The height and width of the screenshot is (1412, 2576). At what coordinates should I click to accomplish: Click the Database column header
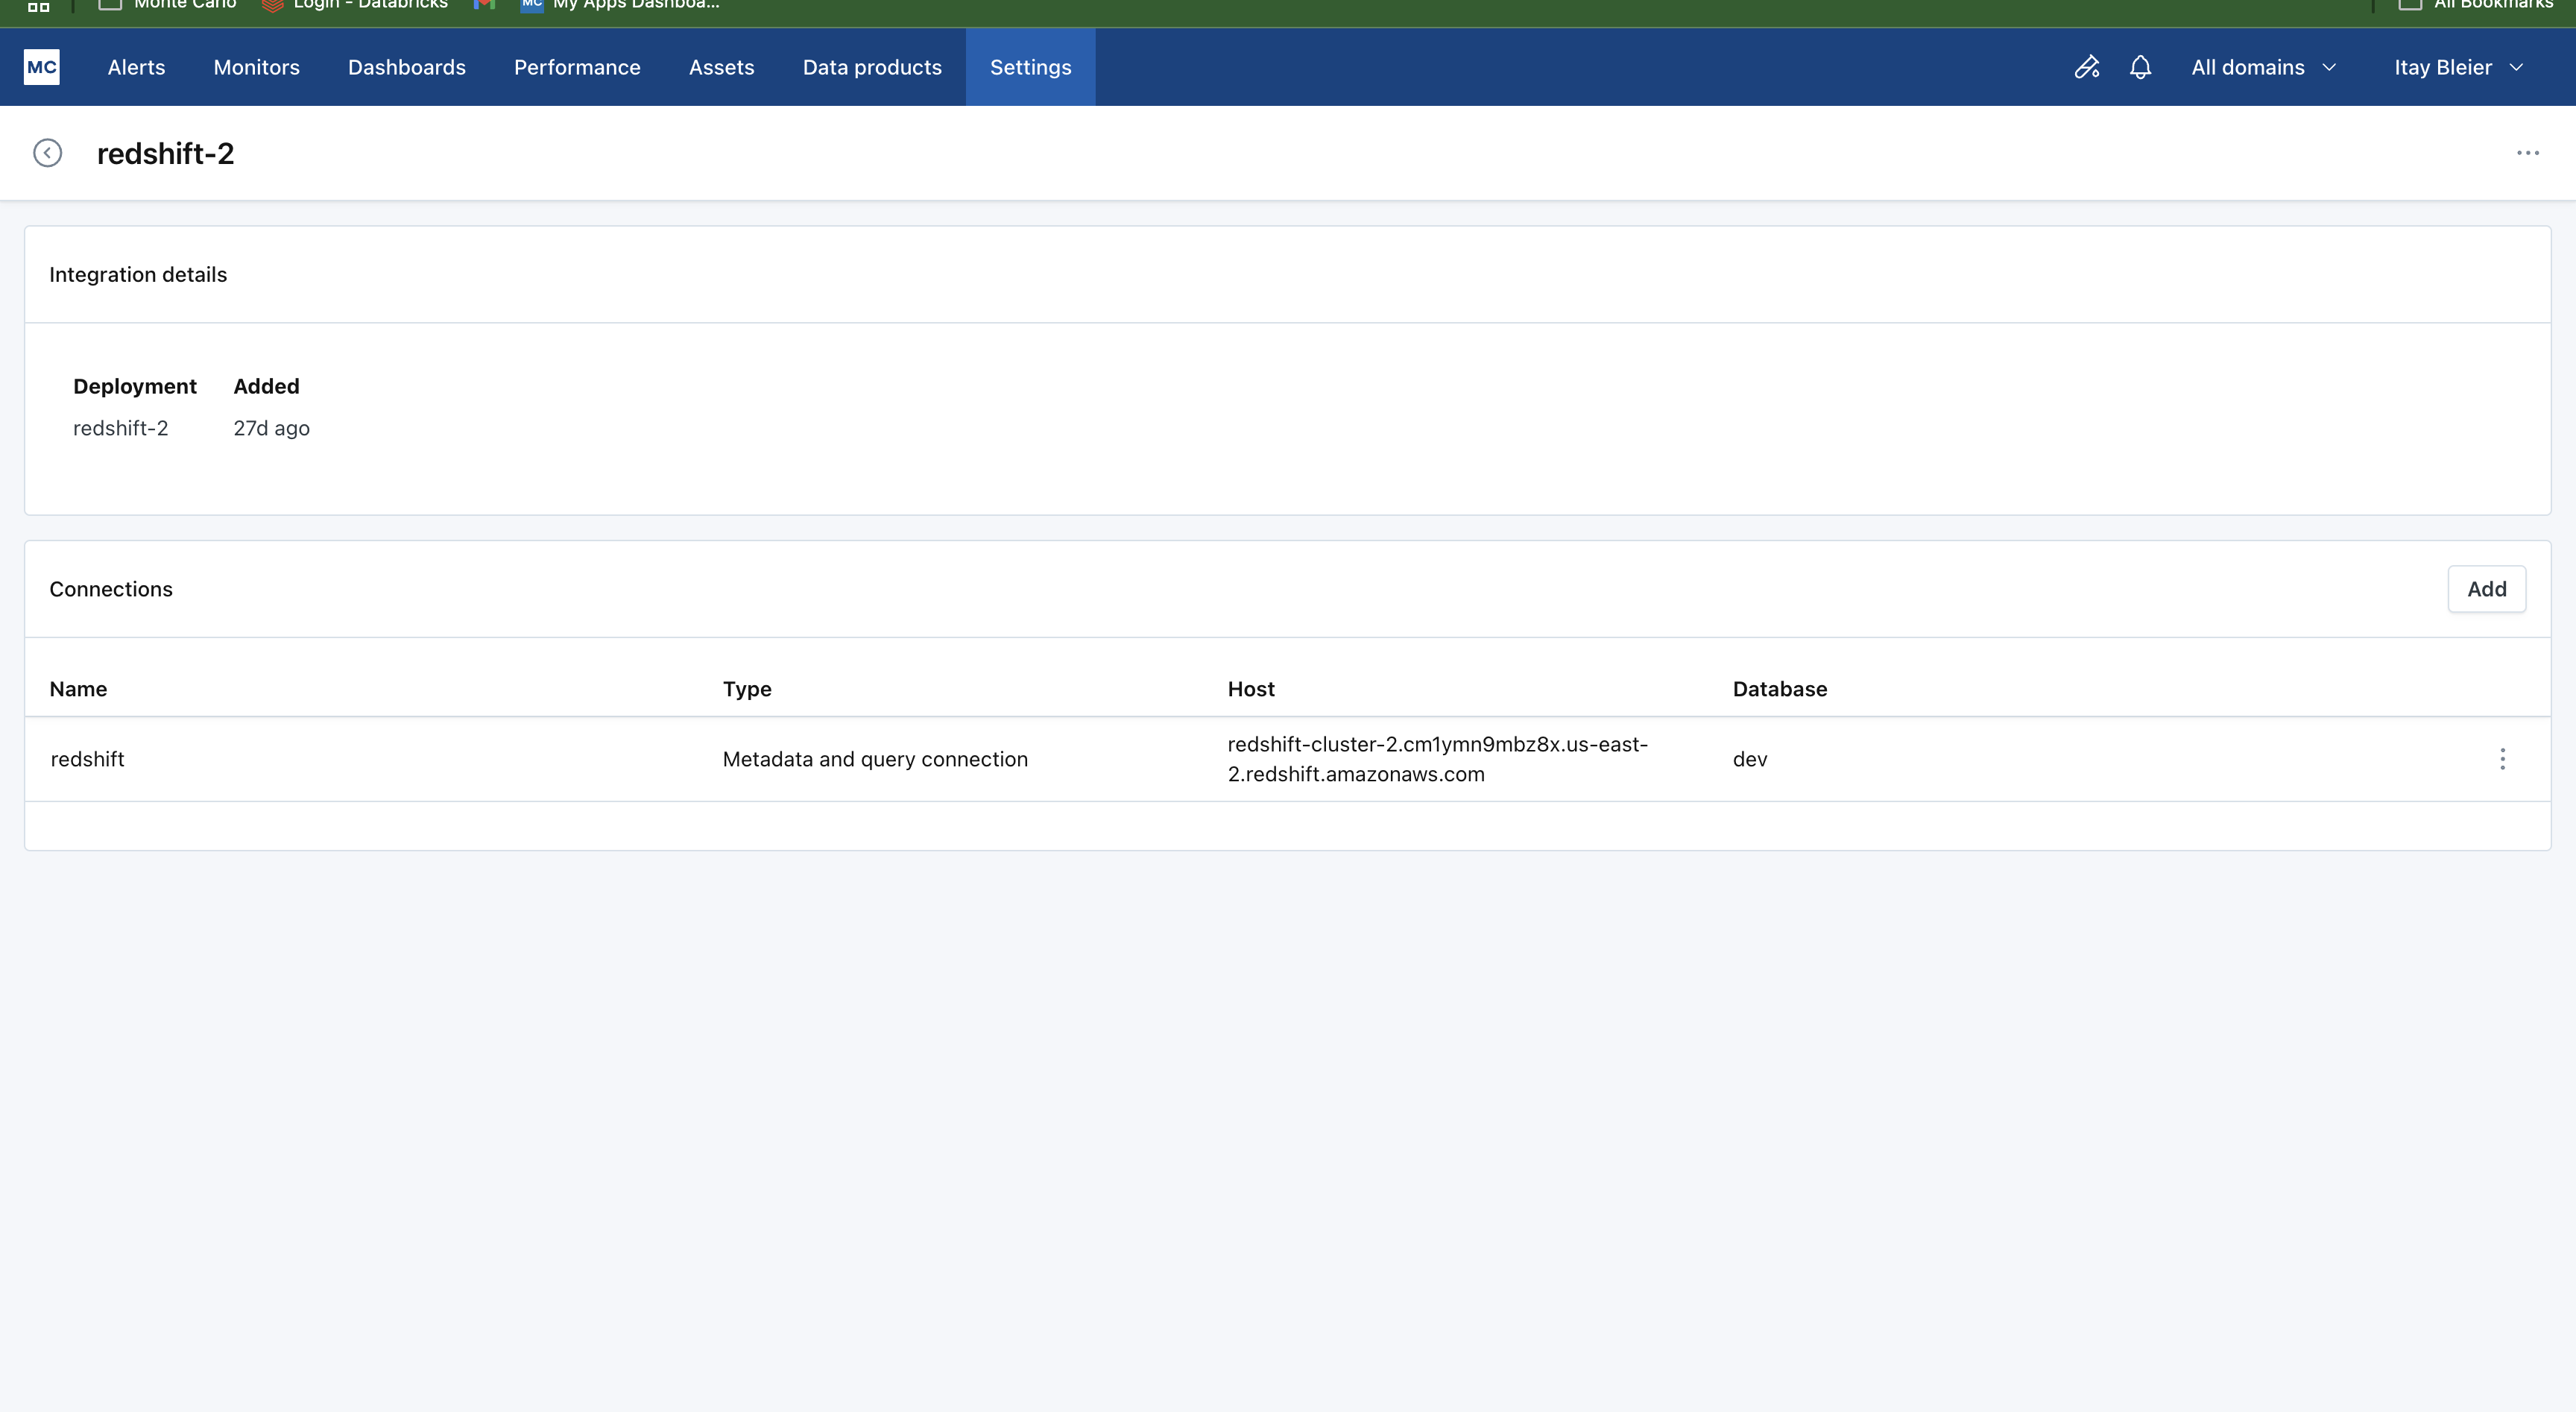click(x=1779, y=689)
